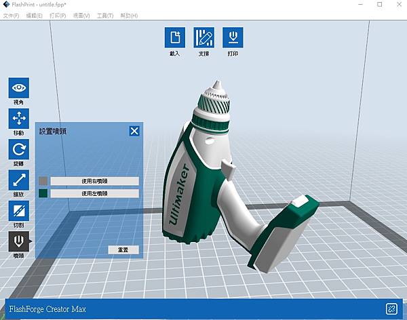Select the Cut (切割) tool
The image size is (407, 320).
click(19, 211)
